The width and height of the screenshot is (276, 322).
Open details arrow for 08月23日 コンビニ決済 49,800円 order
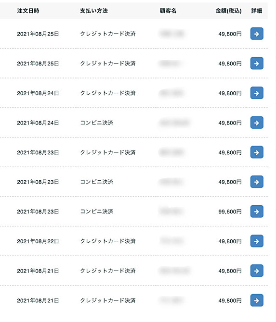click(x=257, y=182)
